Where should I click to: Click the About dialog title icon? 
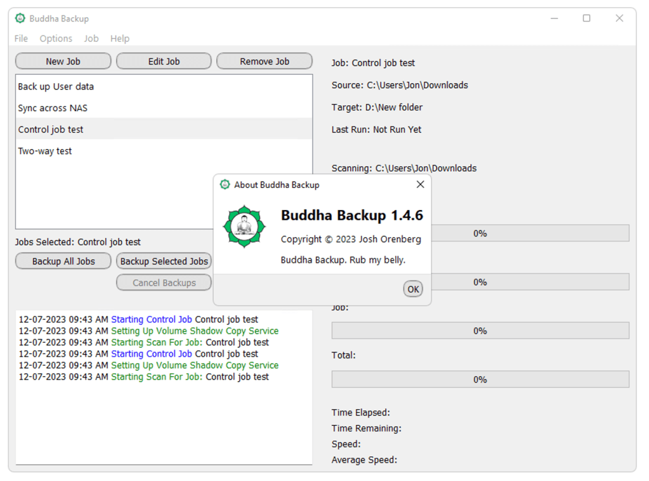coord(225,185)
